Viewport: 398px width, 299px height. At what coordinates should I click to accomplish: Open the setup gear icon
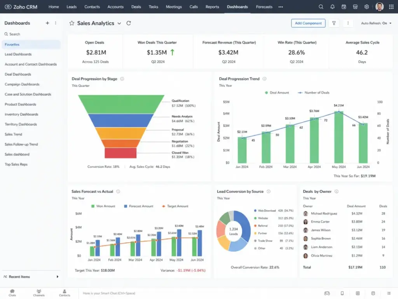(367, 7)
